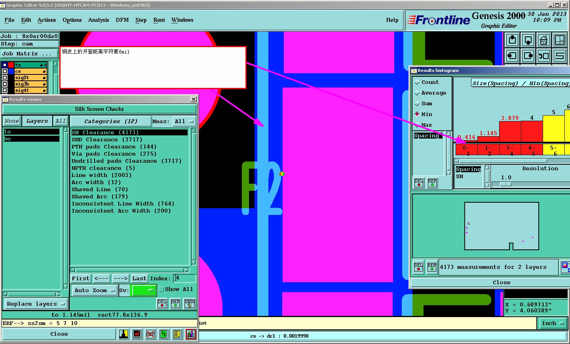Screen dimensions: 570x344
Task: Select the Sum radio option
Action: pyautogui.click(x=417, y=104)
